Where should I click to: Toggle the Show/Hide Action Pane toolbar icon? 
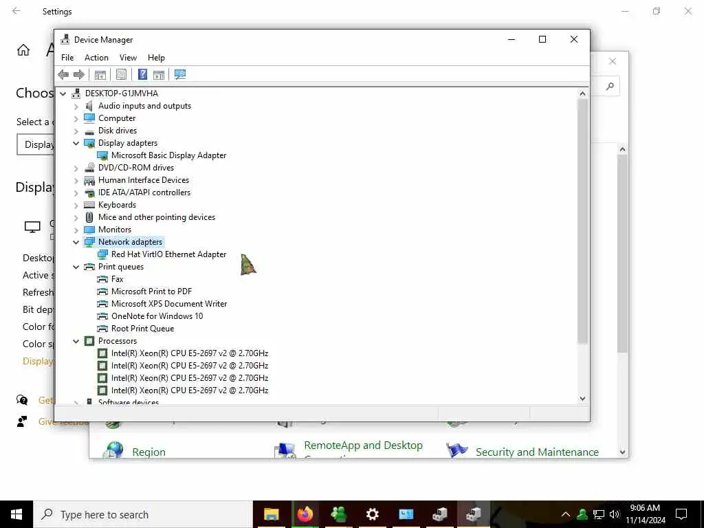pyautogui.click(x=159, y=74)
